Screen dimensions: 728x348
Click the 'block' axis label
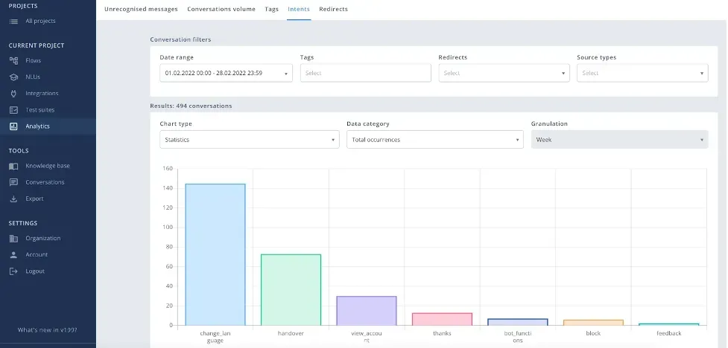point(593,334)
